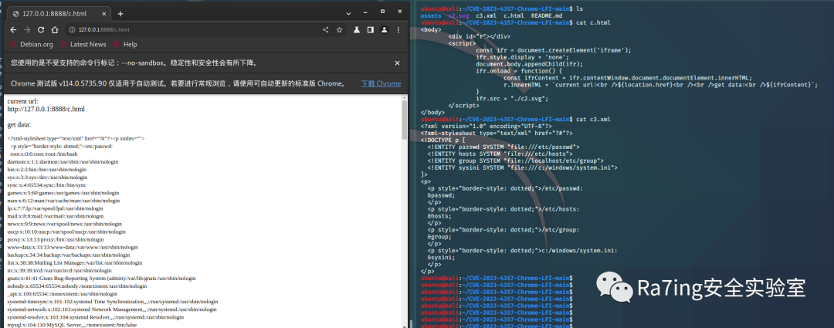Click the daemon:x:1:1 passwd line
This screenshot has width=834, height=328.
click(x=63, y=161)
